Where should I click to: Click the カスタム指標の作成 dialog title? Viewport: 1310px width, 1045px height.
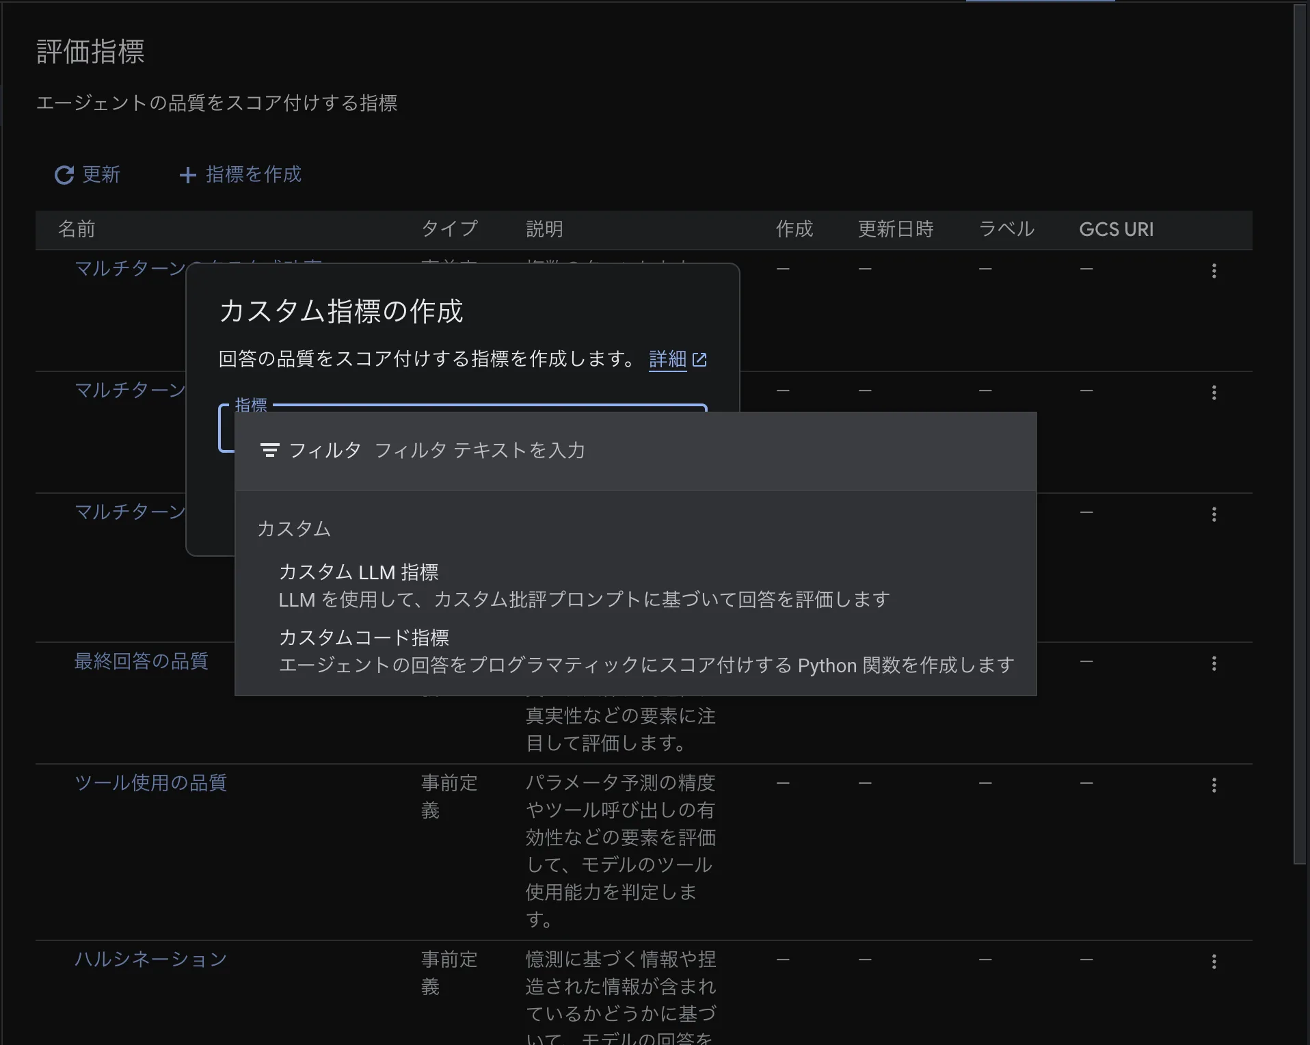[x=341, y=311]
